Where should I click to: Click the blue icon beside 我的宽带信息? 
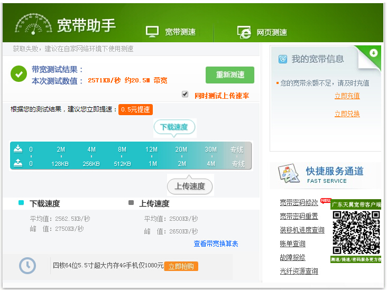(283, 59)
